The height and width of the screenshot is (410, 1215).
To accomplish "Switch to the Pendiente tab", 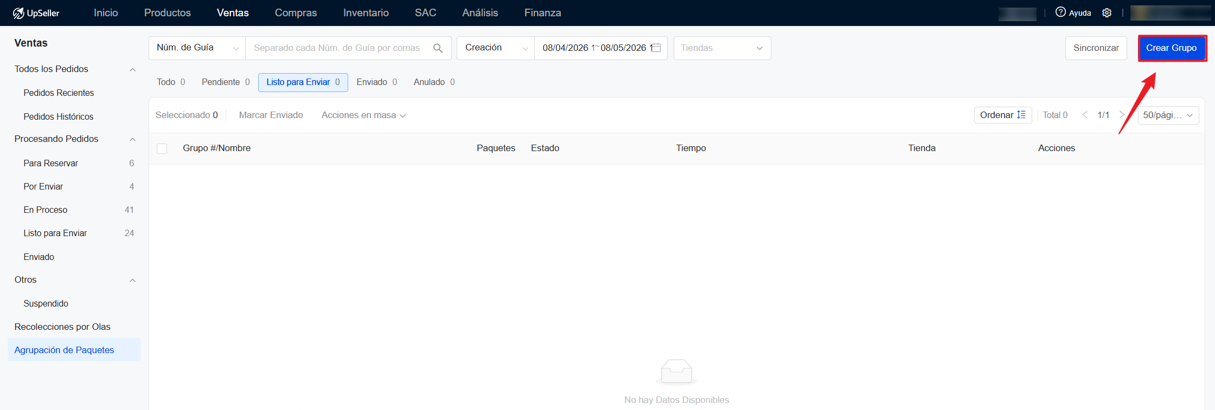I will 226,82.
